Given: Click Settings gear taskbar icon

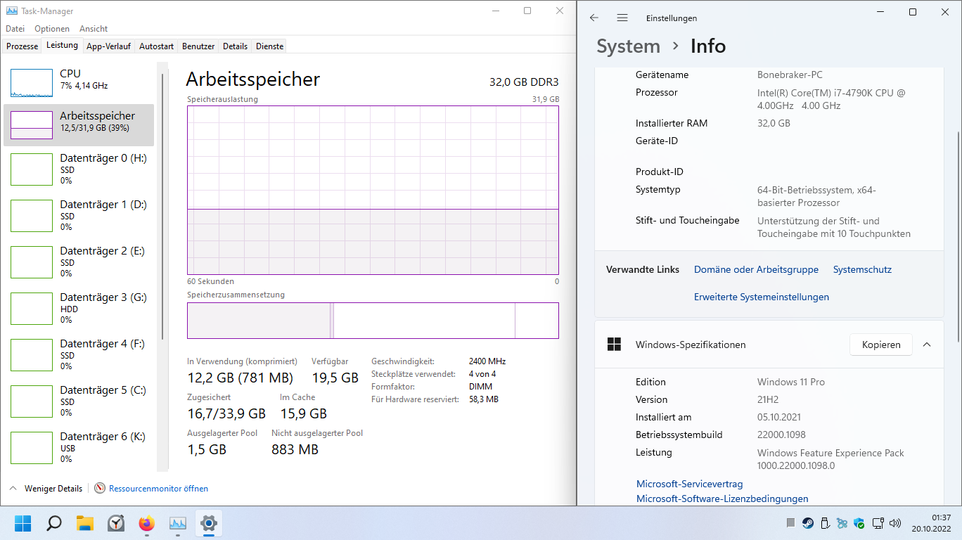Looking at the screenshot, I should (x=209, y=523).
